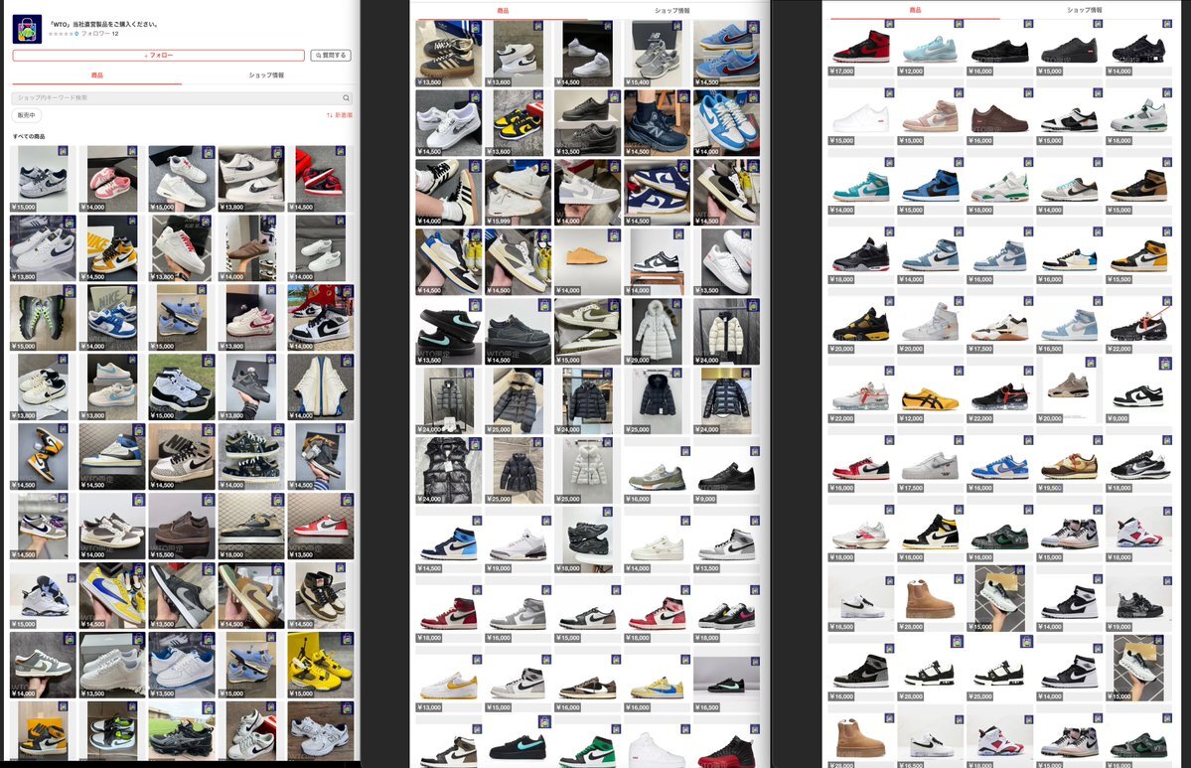The width and height of the screenshot is (1191, 768).
Task: Click the ¥15,400 price label in middle panel
Action: click(x=638, y=82)
